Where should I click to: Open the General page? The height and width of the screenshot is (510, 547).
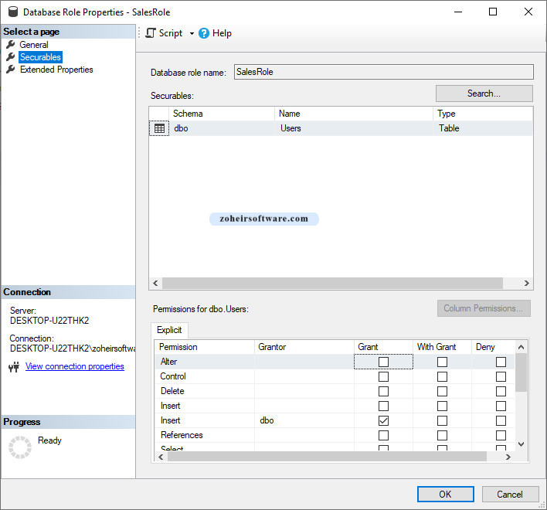[34, 45]
